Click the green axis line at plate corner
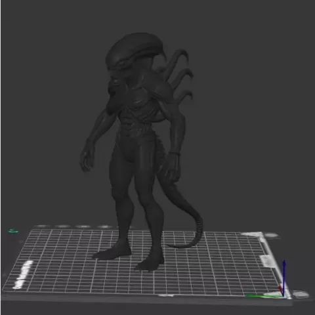This screenshot has width=315, height=315. tap(264, 296)
